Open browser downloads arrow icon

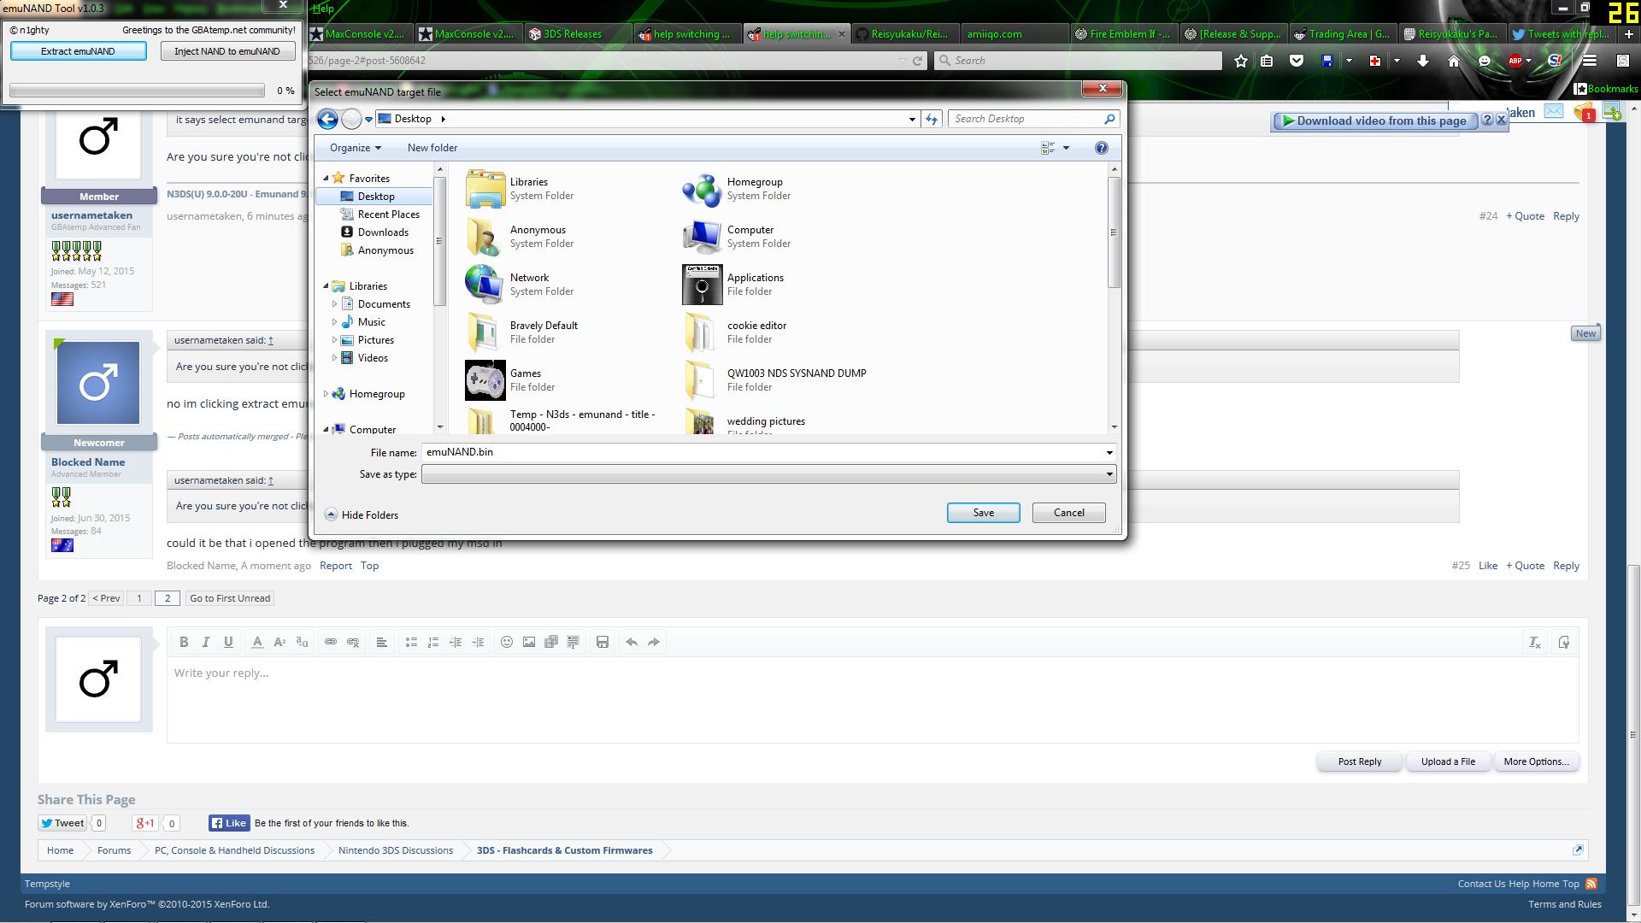(x=1423, y=61)
